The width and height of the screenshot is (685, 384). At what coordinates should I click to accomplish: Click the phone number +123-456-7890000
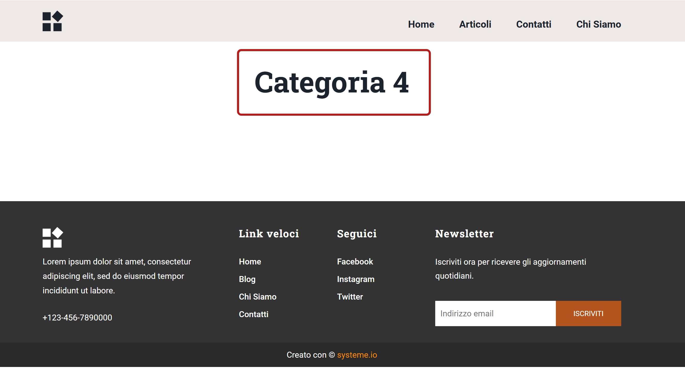[x=77, y=318]
